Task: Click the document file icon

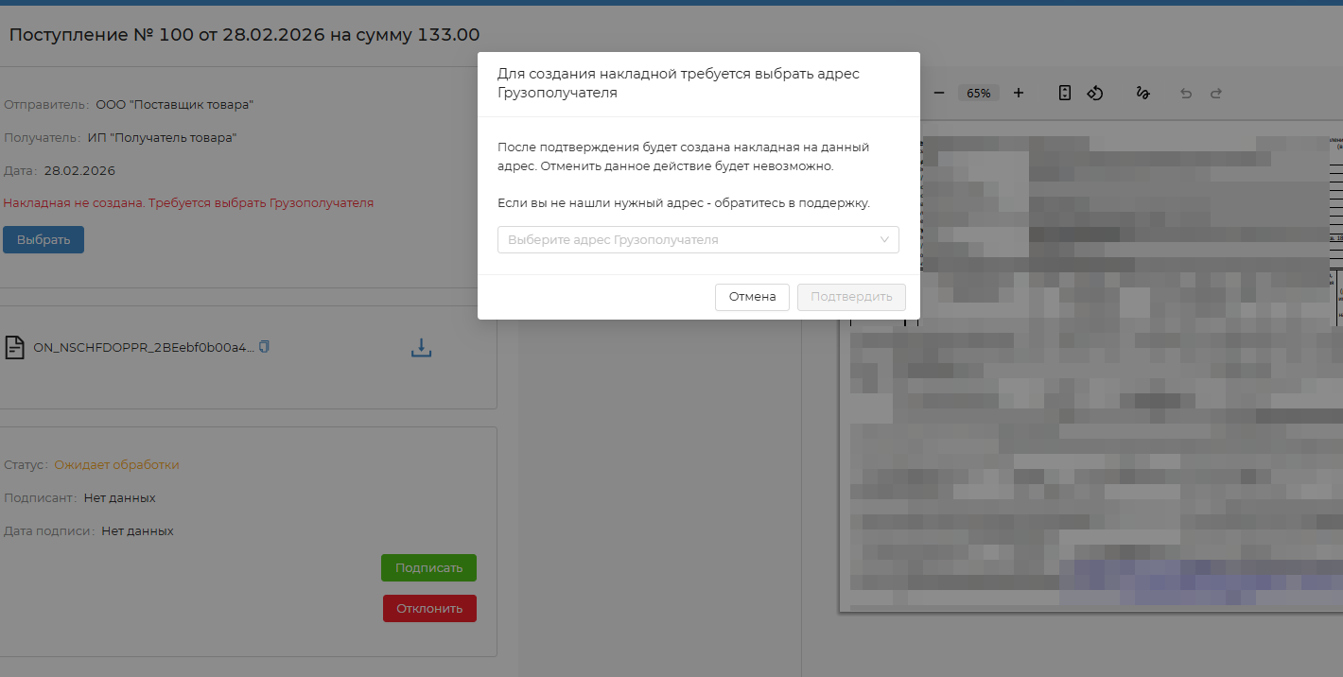Action: click(x=15, y=347)
